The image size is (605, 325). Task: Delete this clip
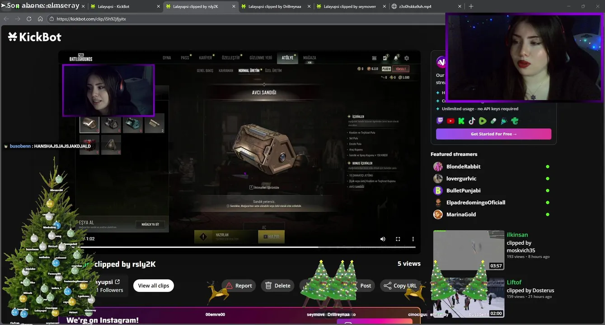pos(278,286)
